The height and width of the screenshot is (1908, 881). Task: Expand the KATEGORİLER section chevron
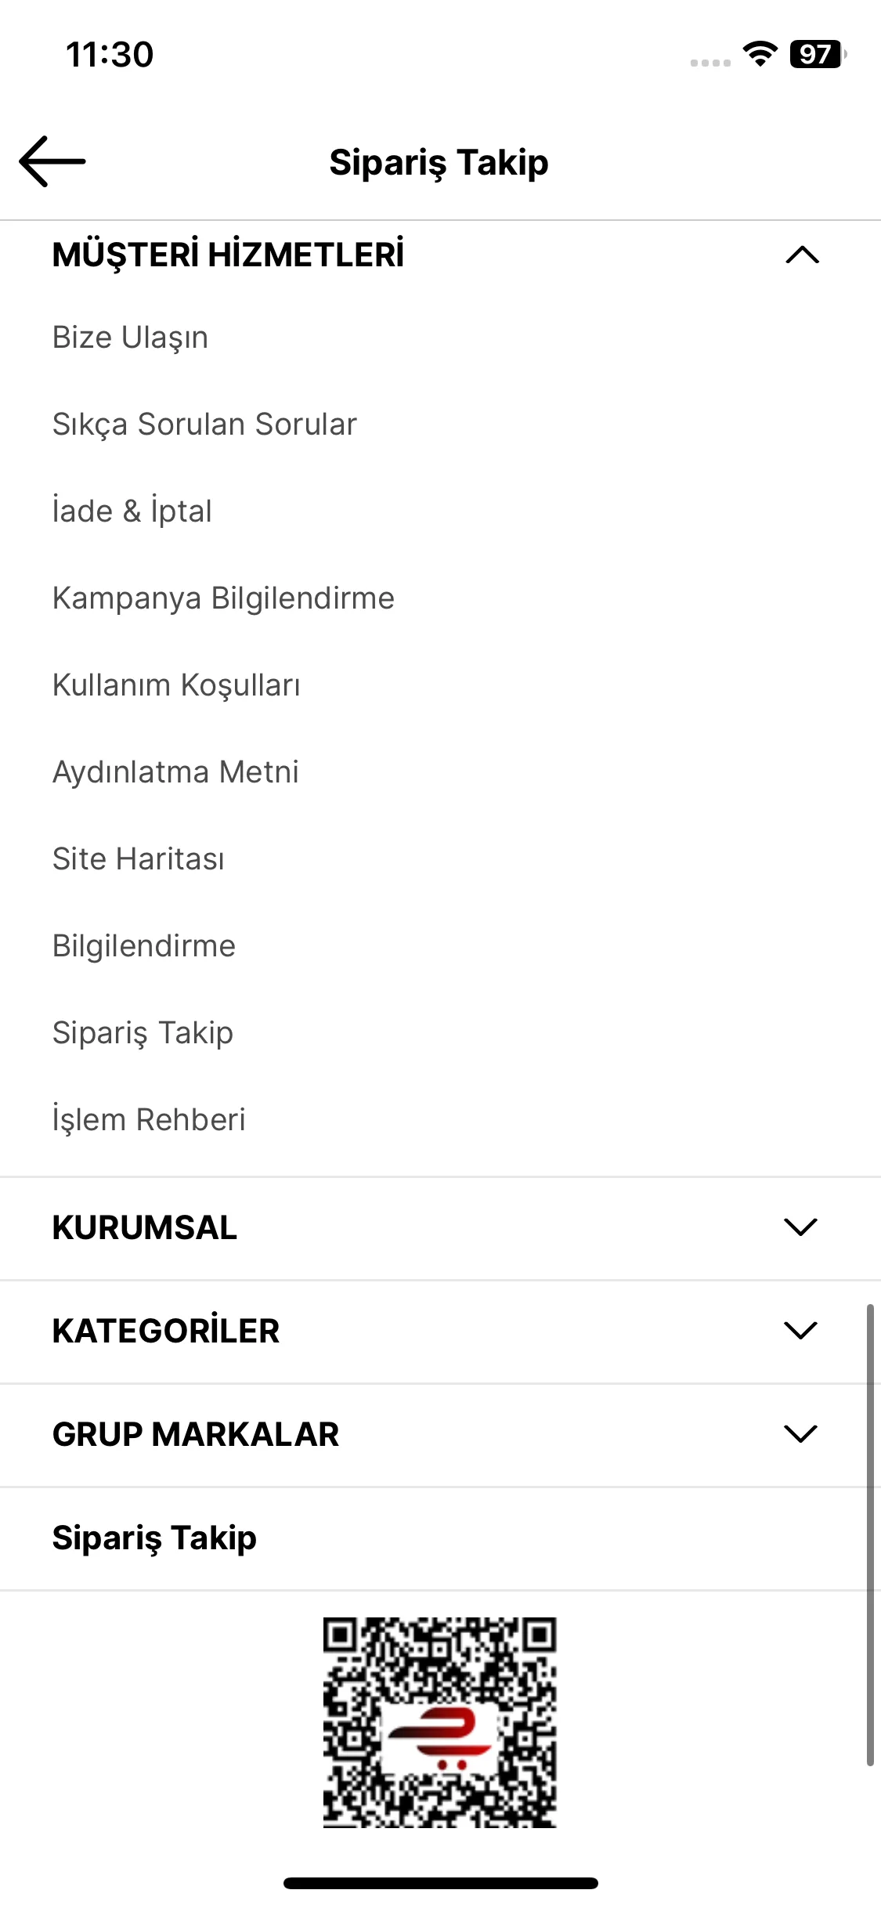(x=800, y=1331)
